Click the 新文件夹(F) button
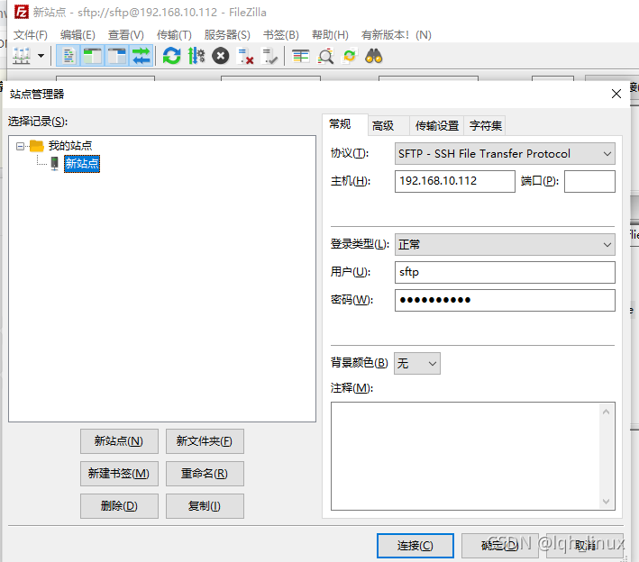639x562 pixels. click(x=205, y=441)
